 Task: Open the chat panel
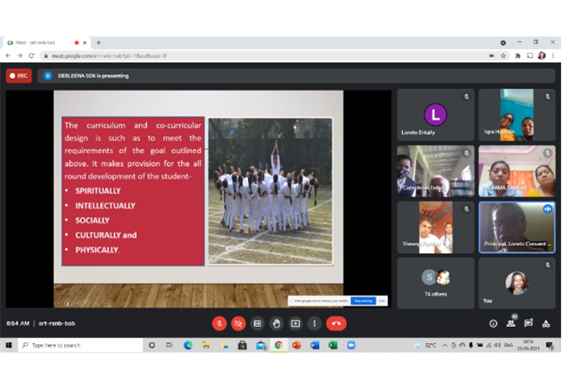528,323
